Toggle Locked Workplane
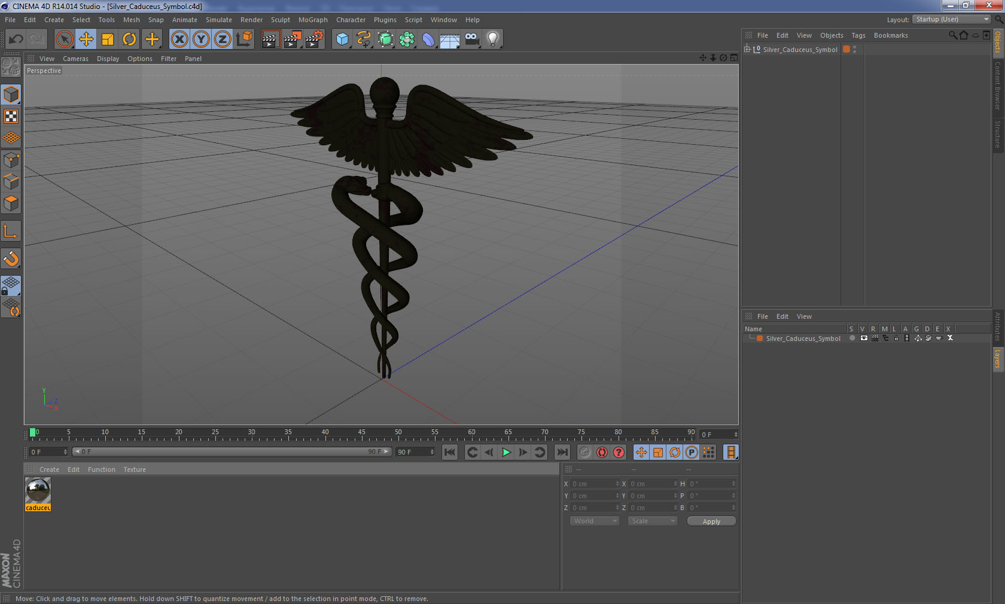Viewport: 1005px width, 604px height. (x=11, y=285)
